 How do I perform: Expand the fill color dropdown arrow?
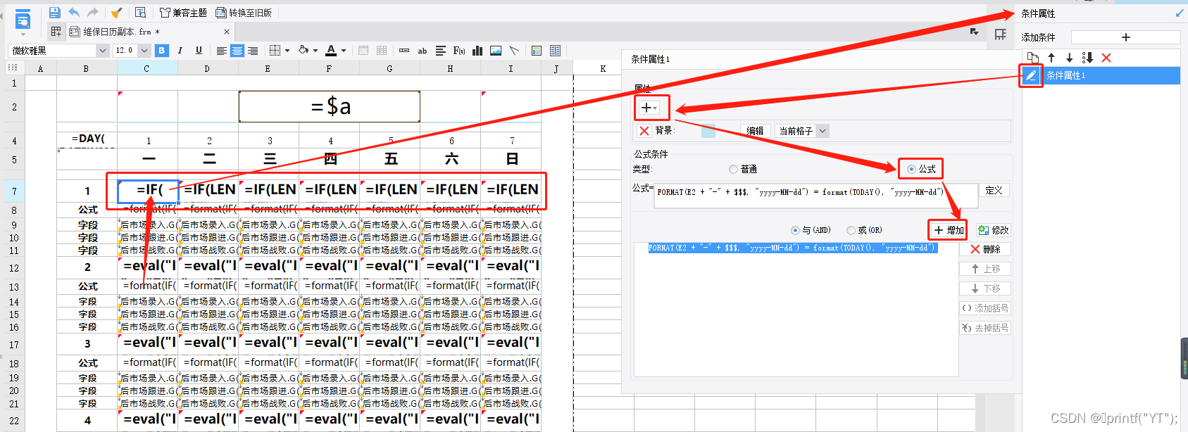tap(315, 51)
